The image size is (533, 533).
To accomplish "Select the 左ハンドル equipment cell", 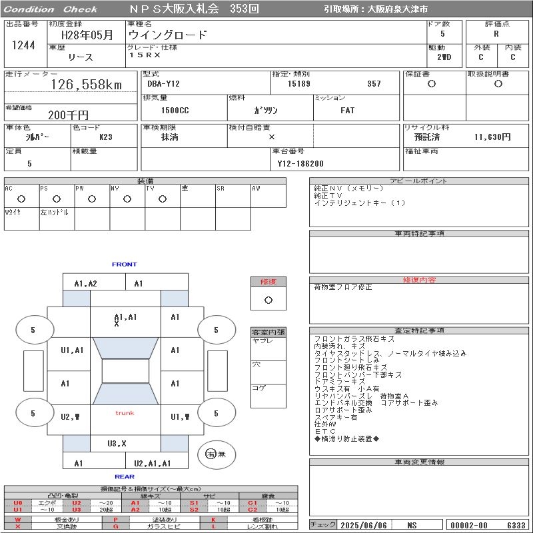I will (57, 219).
